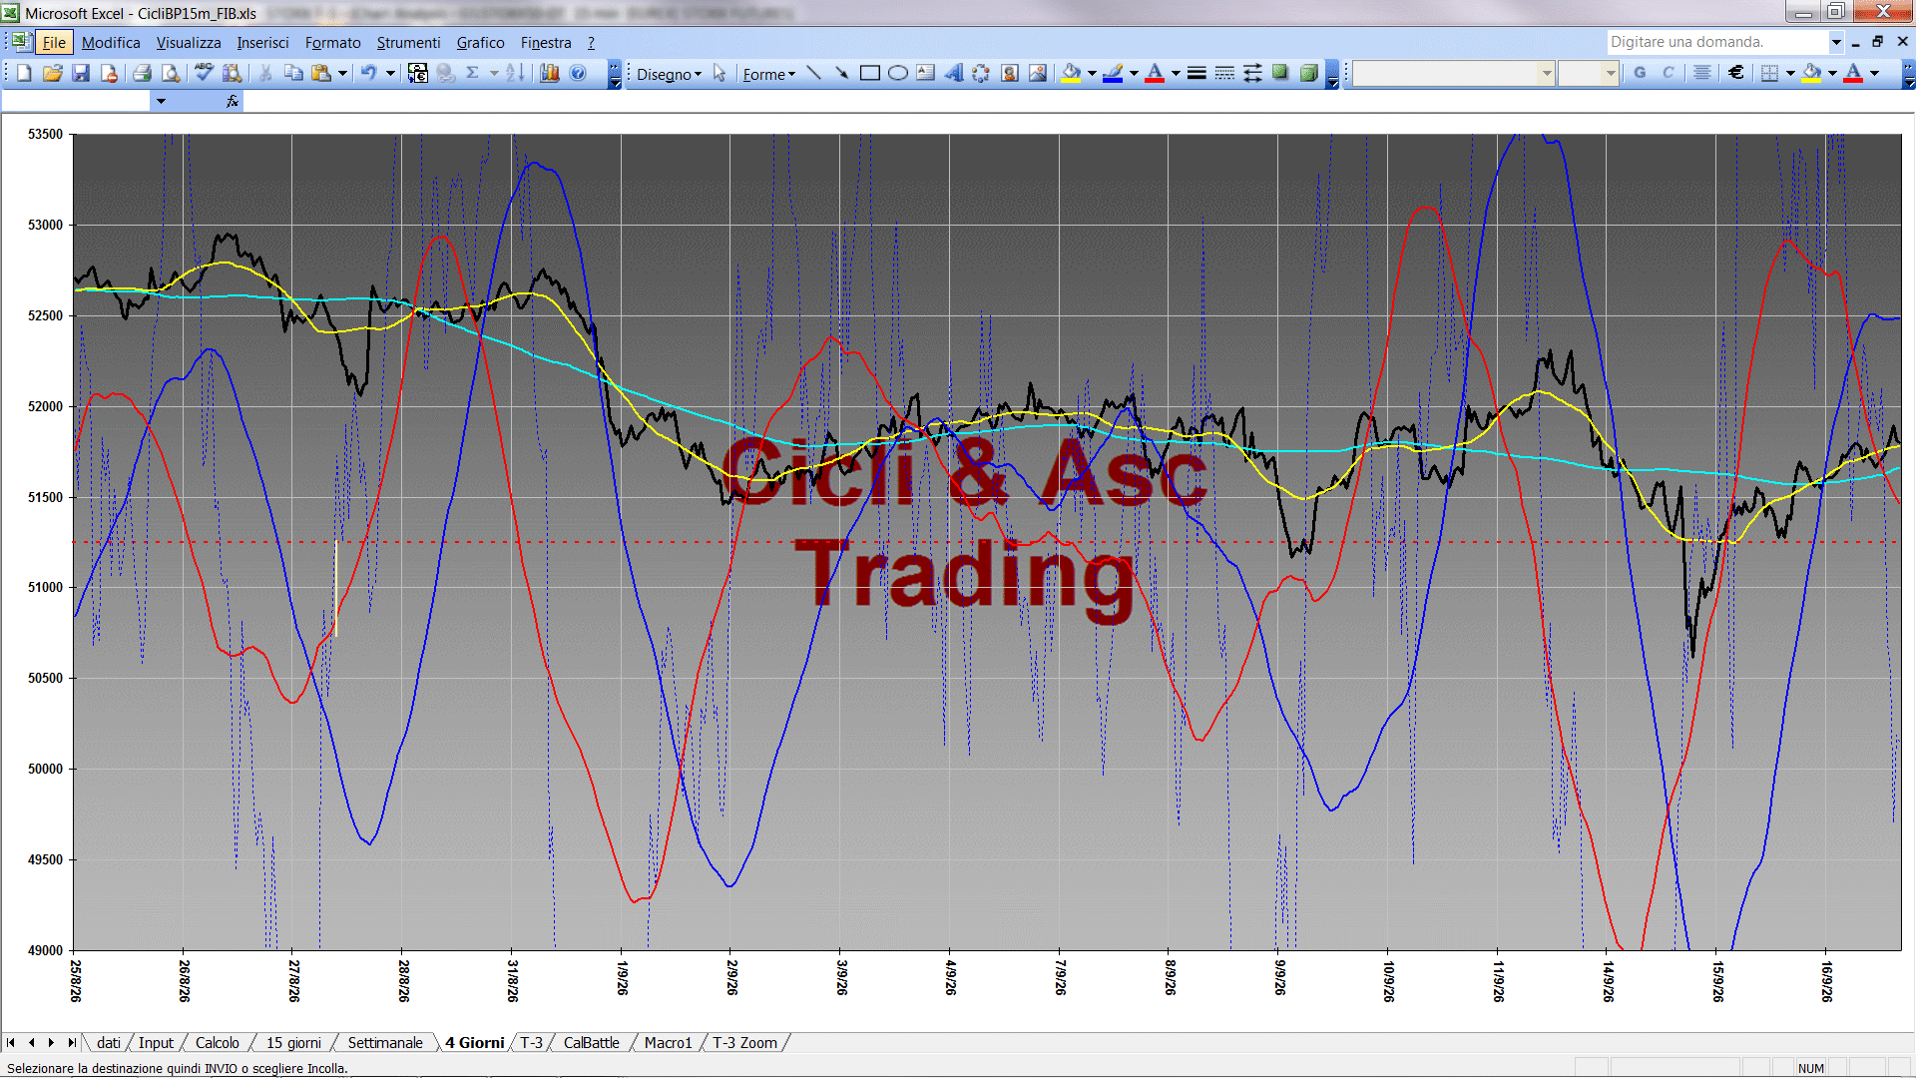The image size is (1916, 1078).
Task: Expand the font name combo box
Action: click(1547, 73)
